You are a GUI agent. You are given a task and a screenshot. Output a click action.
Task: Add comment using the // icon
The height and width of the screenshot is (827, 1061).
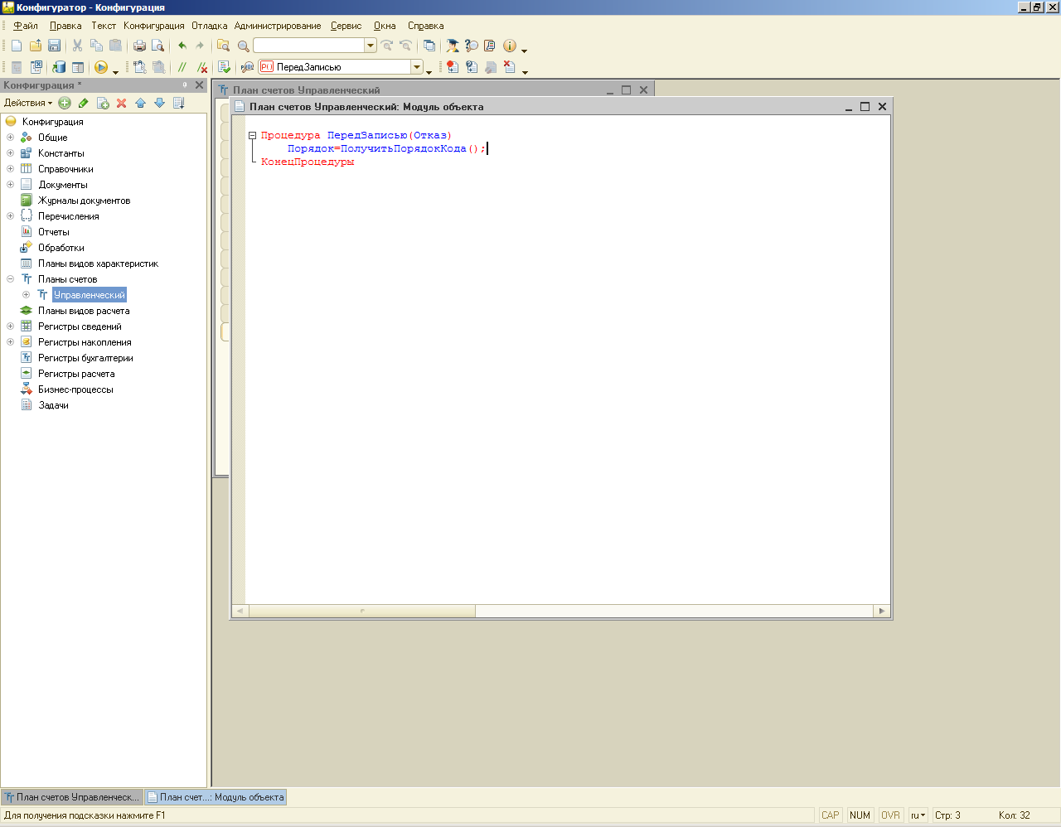pos(182,67)
